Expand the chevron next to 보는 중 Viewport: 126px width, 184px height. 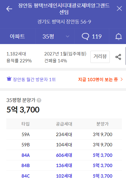pyautogui.click(x=122, y=79)
